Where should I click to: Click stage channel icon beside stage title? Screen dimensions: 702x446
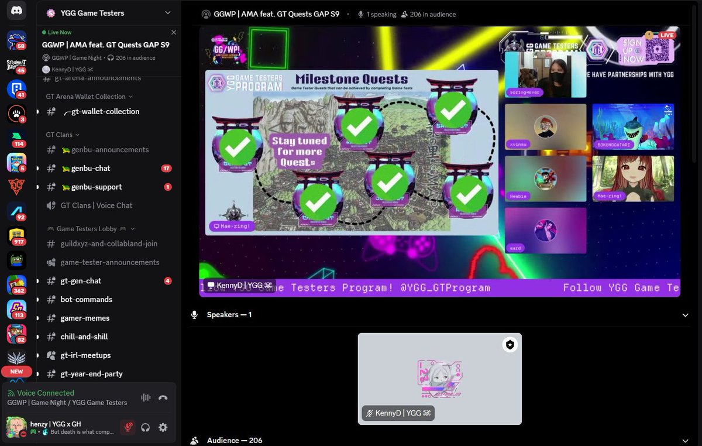click(x=205, y=14)
